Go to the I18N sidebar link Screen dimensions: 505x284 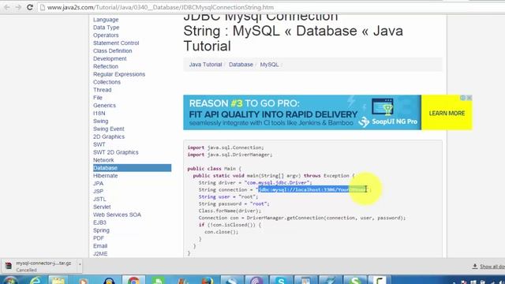(x=99, y=114)
